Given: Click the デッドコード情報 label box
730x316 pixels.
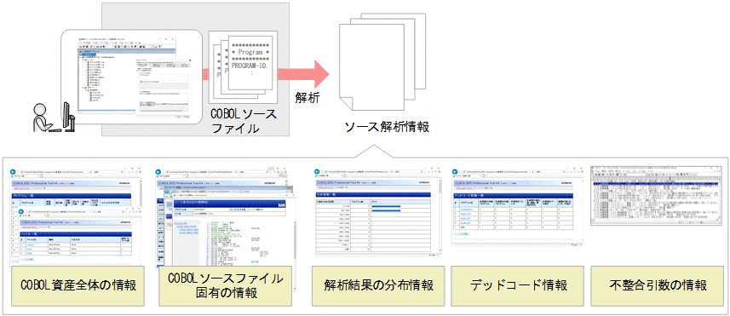Looking at the screenshot, I should click(x=518, y=285).
